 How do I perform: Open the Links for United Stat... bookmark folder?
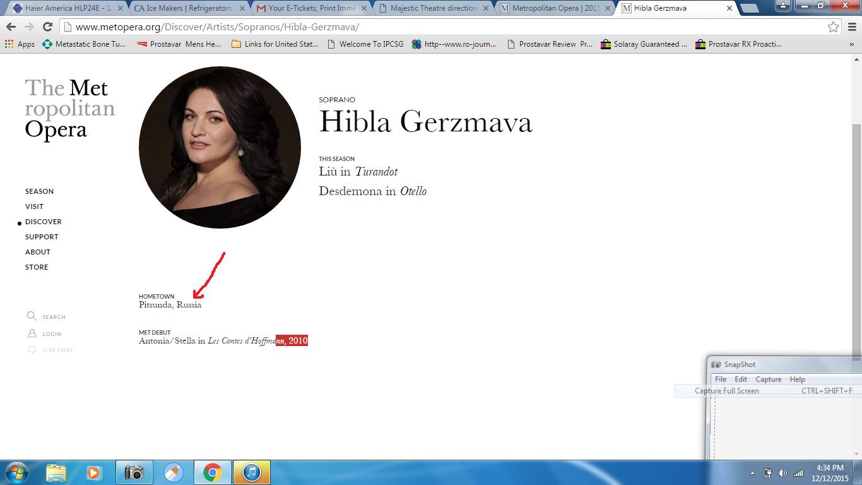pyautogui.click(x=275, y=44)
